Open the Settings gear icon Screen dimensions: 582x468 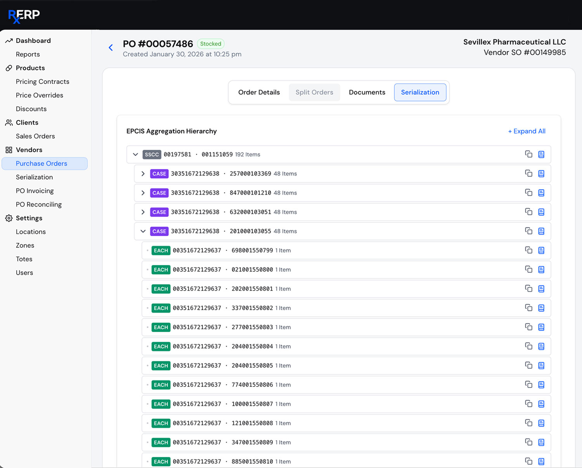[x=9, y=218]
